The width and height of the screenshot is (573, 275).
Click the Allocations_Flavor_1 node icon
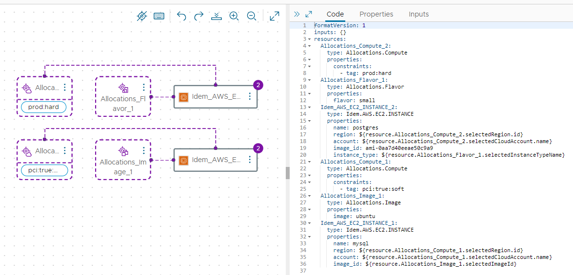click(x=123, y=88)
